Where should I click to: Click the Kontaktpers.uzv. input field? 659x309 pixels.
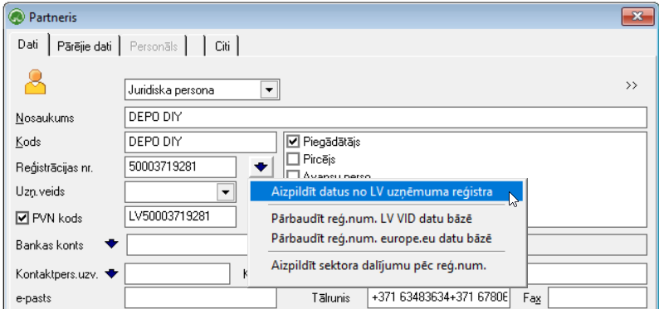tap(178, 273)
